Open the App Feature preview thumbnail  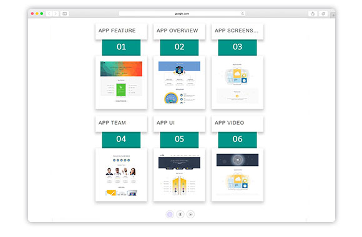[121, 82]
